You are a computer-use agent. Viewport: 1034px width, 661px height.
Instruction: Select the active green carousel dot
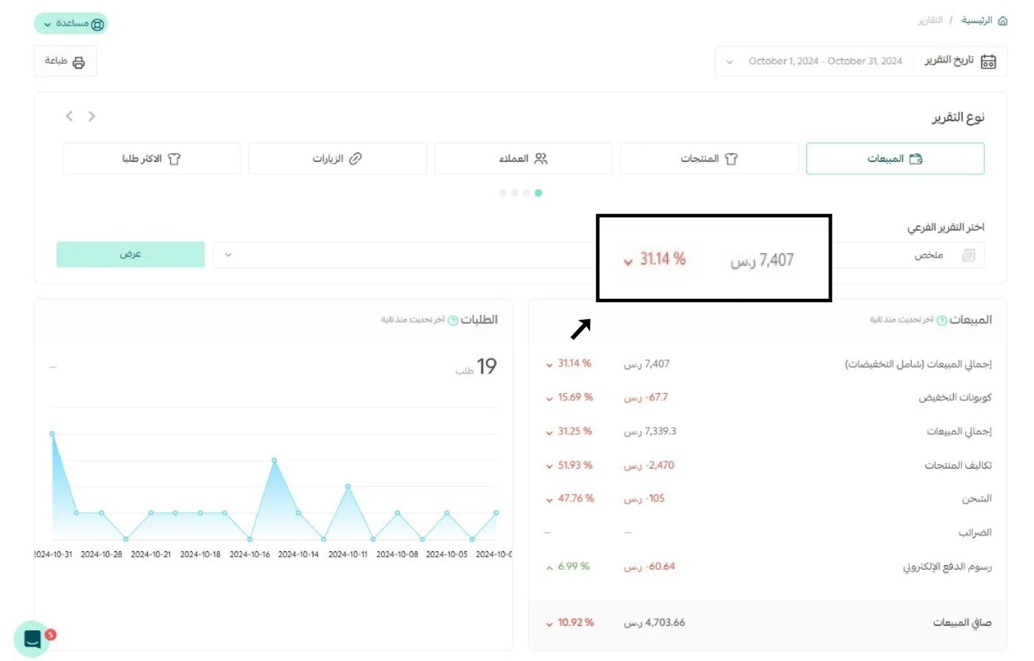click(538, 193)
